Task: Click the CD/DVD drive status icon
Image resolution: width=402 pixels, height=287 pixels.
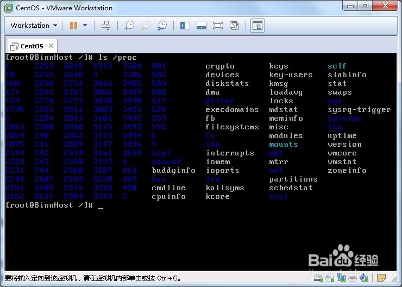Action: click(x=330, y=278)
